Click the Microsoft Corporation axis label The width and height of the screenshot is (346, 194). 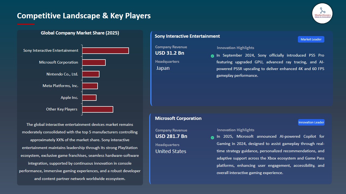tap(59, 62)
